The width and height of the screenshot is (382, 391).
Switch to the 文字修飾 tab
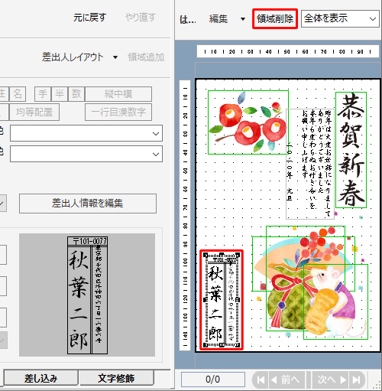pos(116,378)
